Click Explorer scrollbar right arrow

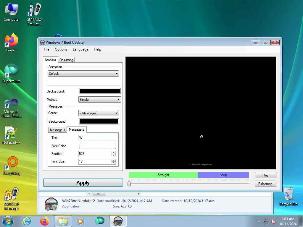click(139, 194)
